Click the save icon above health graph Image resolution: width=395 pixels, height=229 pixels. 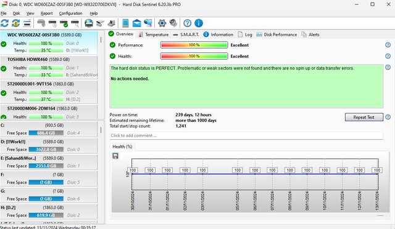pyautogui.click(x=115, y=156)
